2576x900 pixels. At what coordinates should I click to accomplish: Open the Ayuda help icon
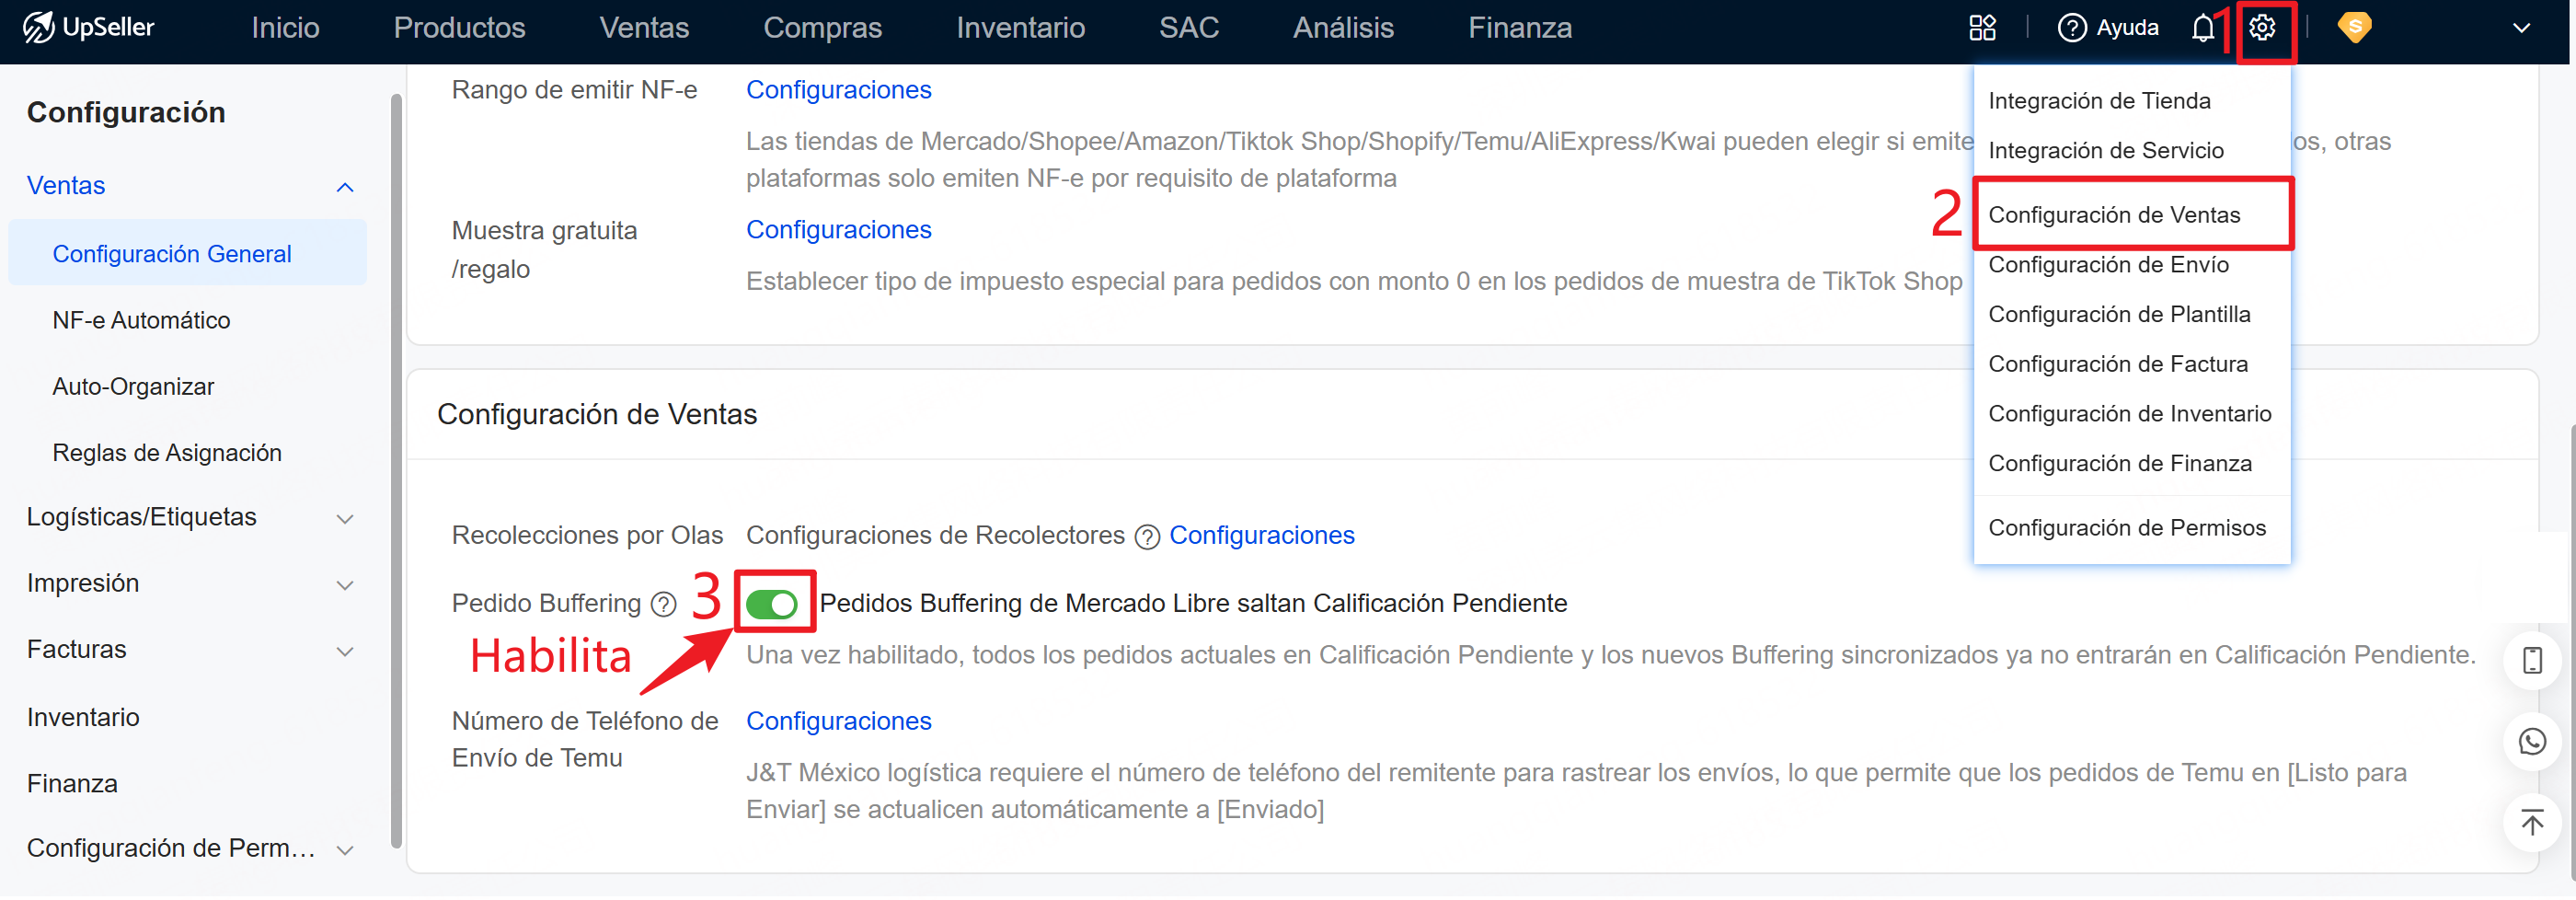point(2072,27)
